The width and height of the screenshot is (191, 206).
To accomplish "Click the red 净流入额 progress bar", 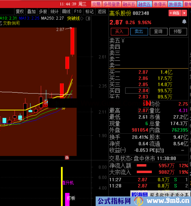I will pos(142,166).
